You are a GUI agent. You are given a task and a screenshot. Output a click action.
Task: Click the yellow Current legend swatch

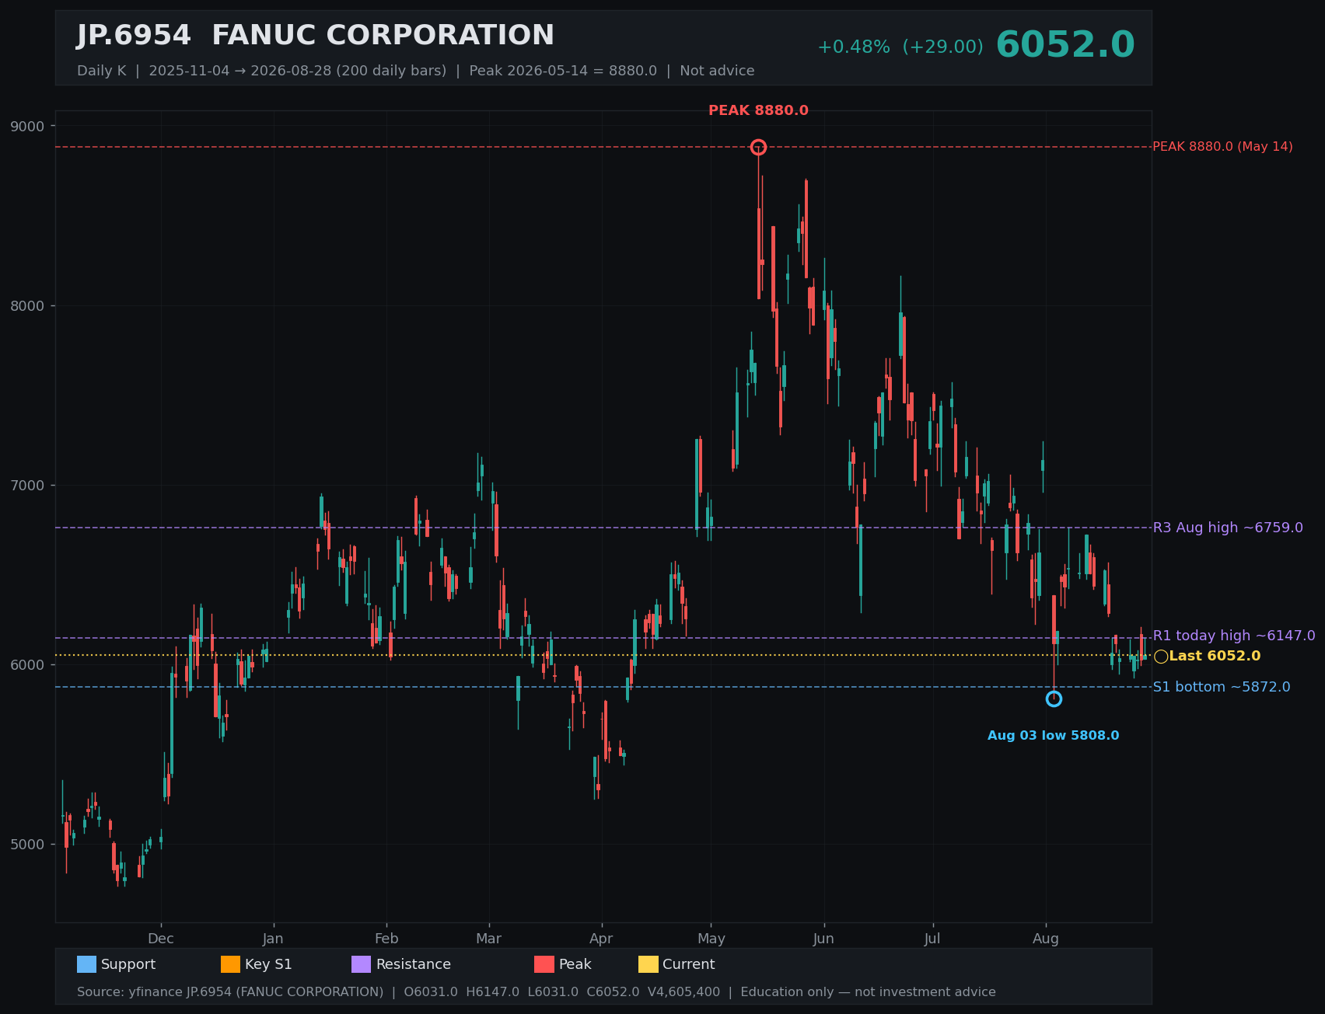649,964
